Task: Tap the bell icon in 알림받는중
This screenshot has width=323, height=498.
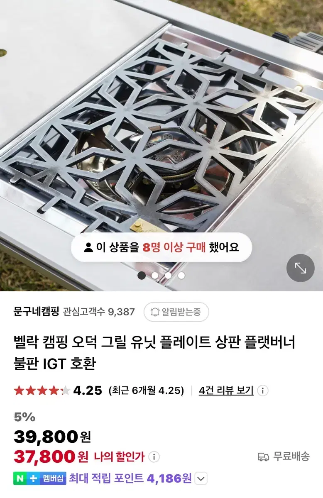Action: pyautogui.click(x=155, y=312)
